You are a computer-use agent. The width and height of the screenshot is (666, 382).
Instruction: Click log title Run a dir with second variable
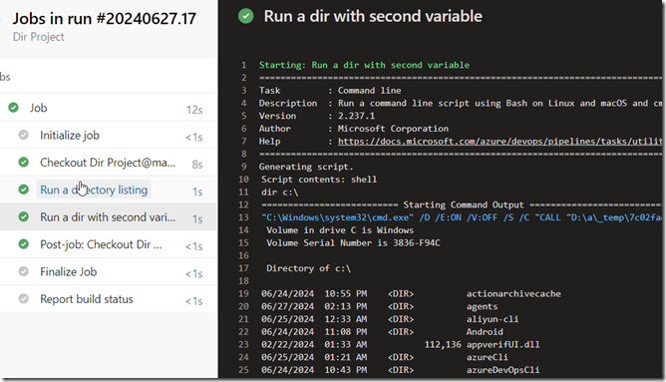(x=373, y=16)
